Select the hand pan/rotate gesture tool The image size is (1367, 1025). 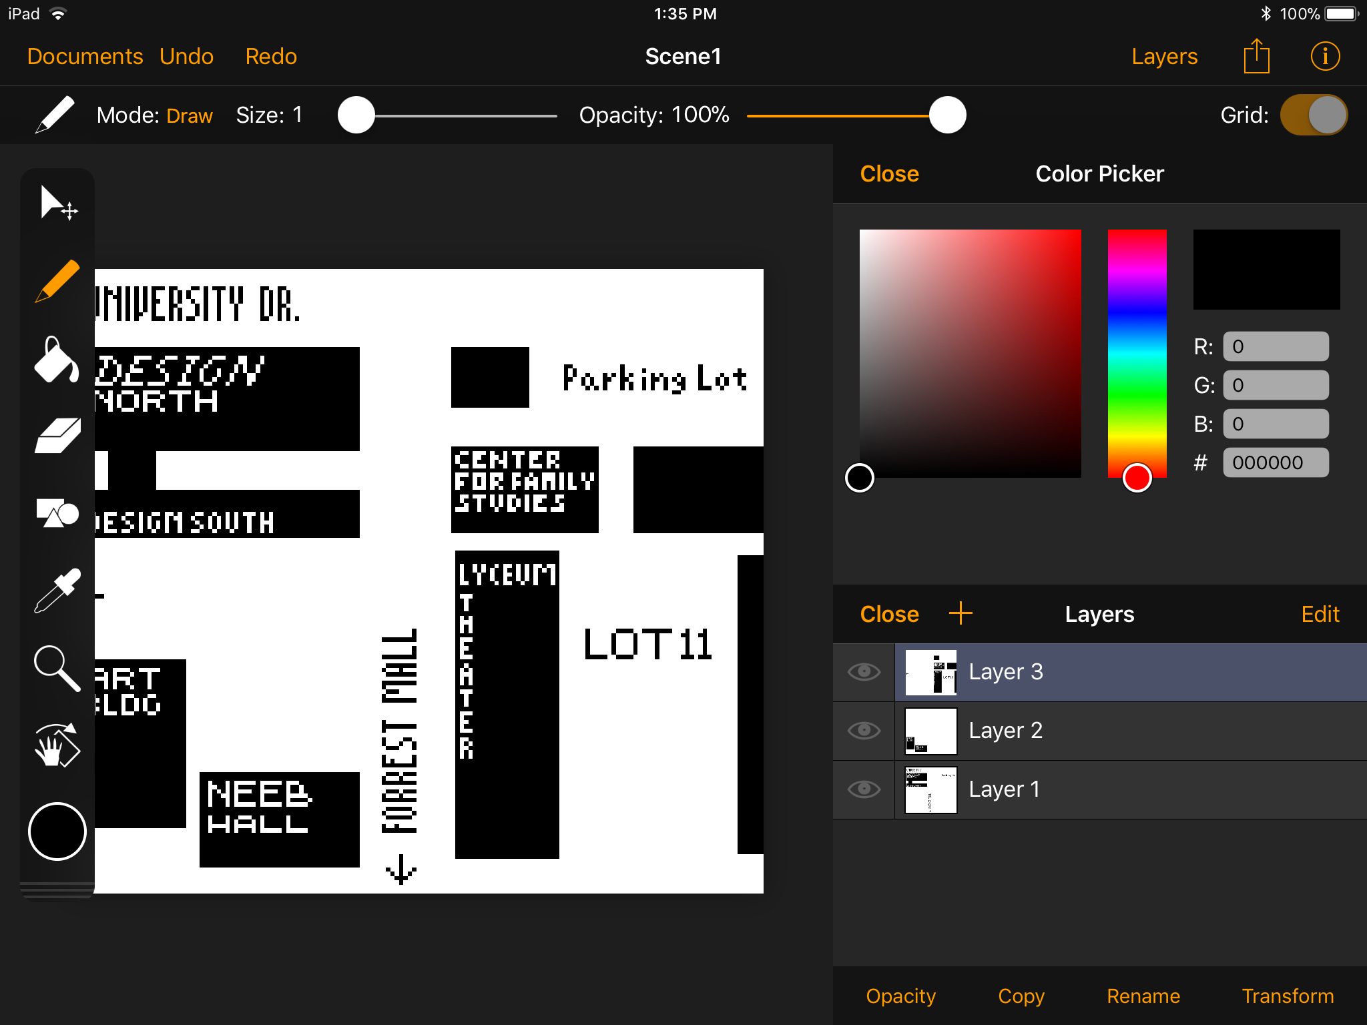pyautogui.click(x=57, y=745)
